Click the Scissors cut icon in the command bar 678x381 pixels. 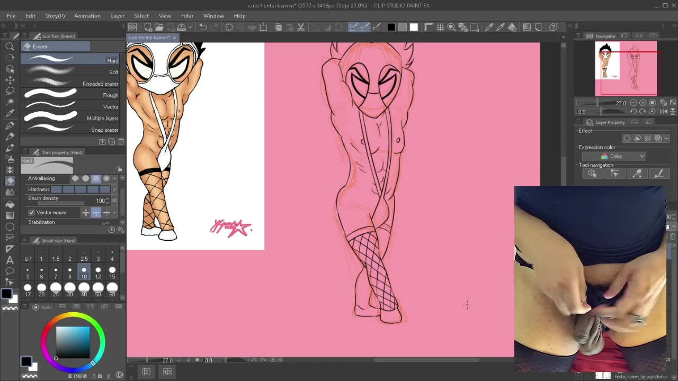coord(301,27)
